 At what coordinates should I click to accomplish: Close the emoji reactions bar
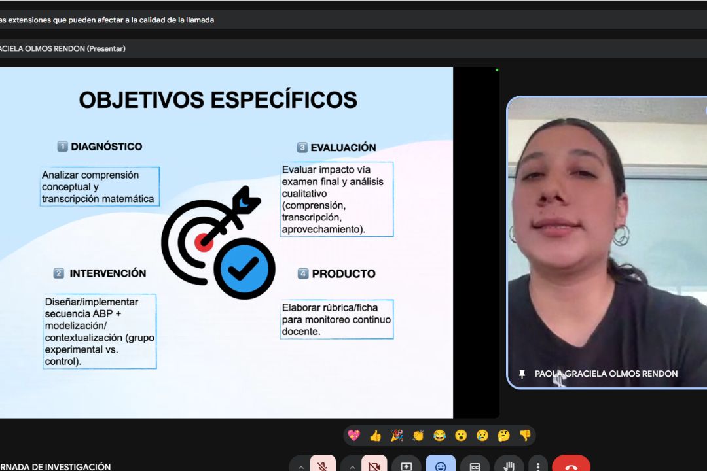pos(441,465)
